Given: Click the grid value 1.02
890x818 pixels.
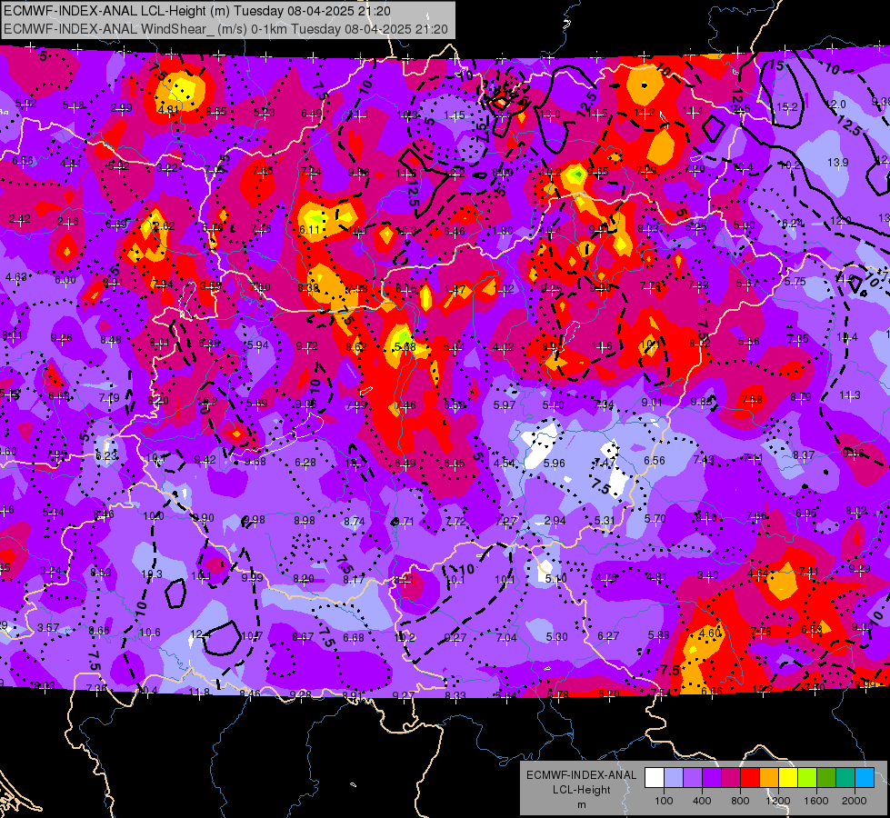Looking at the screenshot, I should pos(504,288).
